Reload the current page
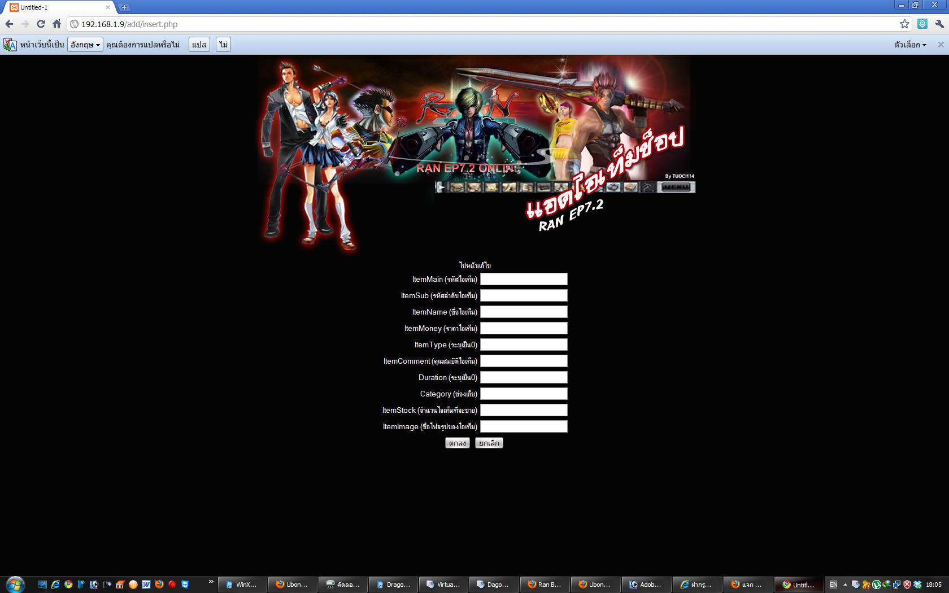The height and width of the screenshot is (593, 949). 41,24
